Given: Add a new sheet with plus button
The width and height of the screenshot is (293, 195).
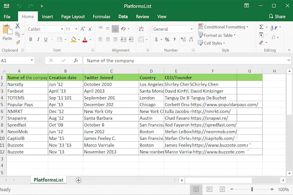Looking at the screenshot, I should [78, 180].
